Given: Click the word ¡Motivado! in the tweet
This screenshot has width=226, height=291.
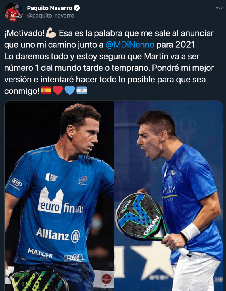Looking at the screenshot, I should point(25,33).
